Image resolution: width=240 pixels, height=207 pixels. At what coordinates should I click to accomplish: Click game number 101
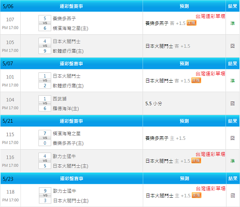(10, 77)
